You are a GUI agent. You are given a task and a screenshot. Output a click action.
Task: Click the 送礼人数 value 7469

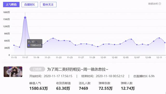click(x=84, y=88)
